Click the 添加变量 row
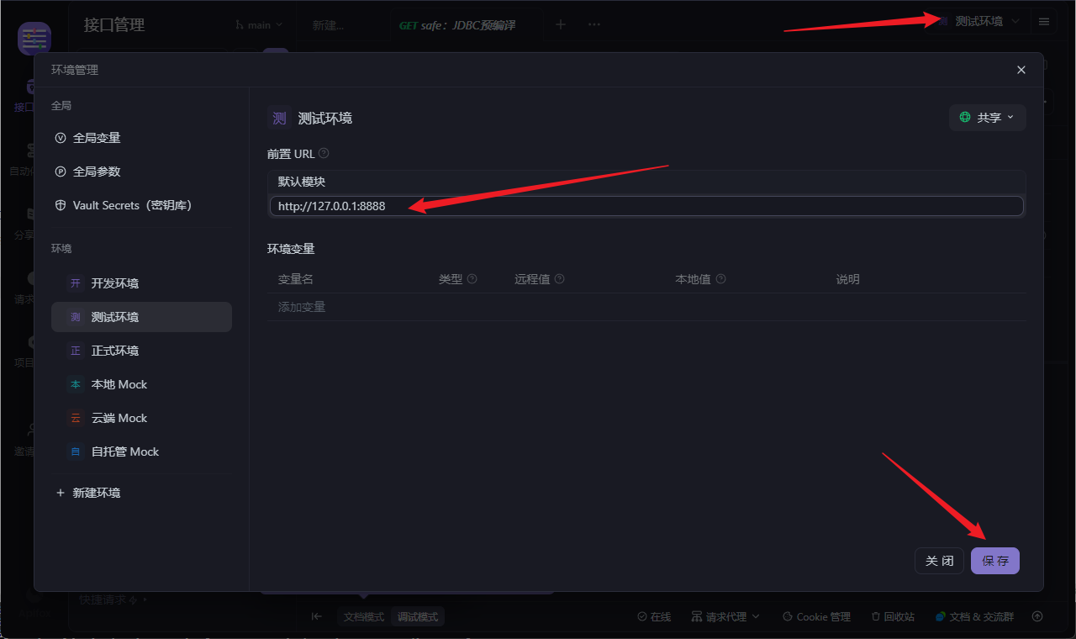Screen dimensions: 1076x639 646,307
